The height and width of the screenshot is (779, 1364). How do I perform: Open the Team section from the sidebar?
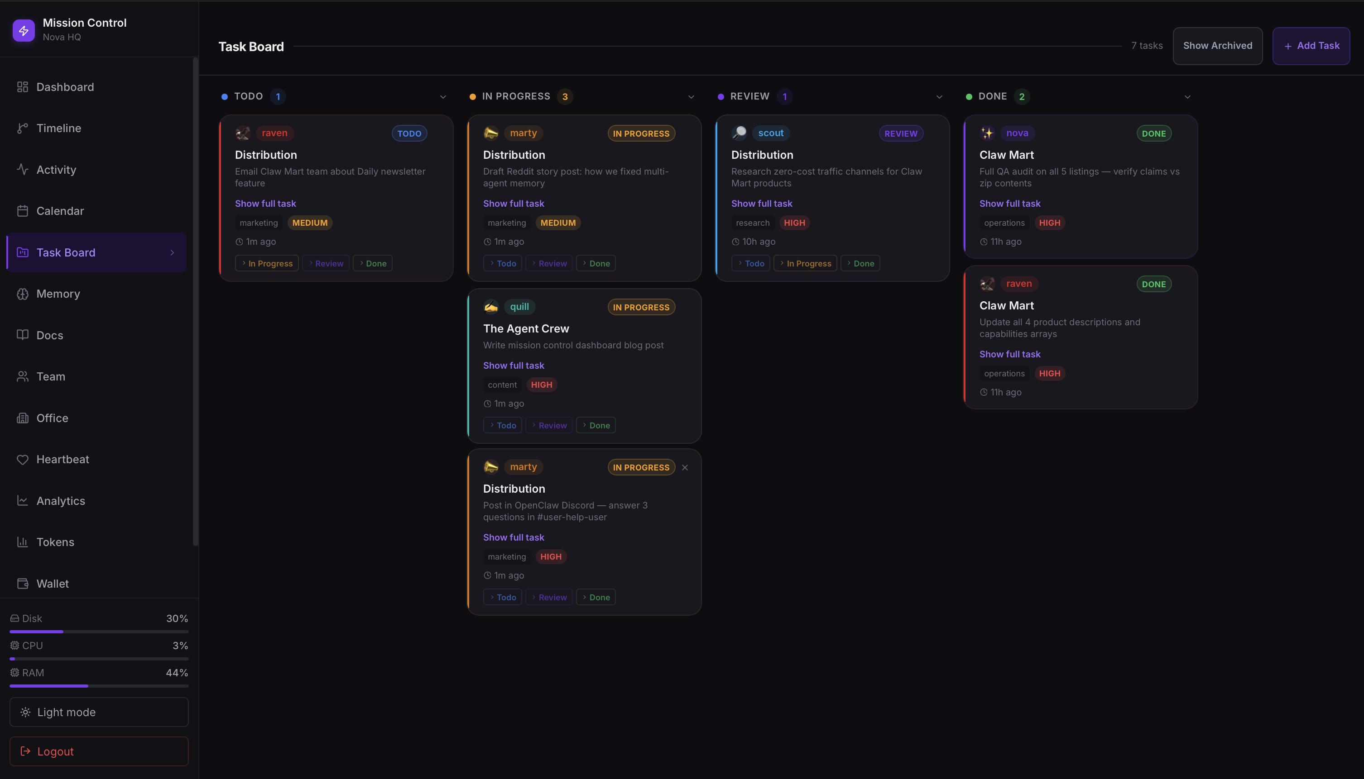[x=50, y=376]
